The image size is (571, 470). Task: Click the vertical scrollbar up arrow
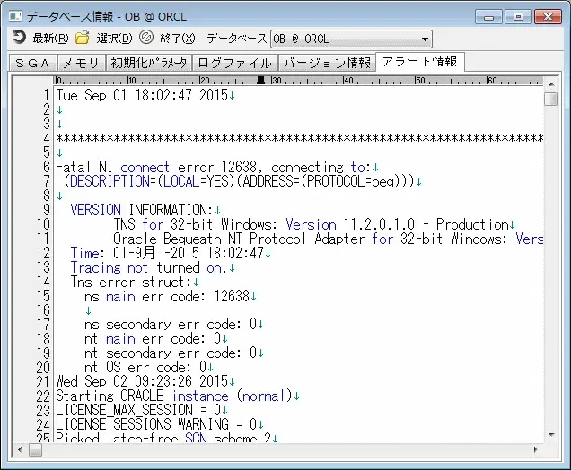click(x=550, y=82)
